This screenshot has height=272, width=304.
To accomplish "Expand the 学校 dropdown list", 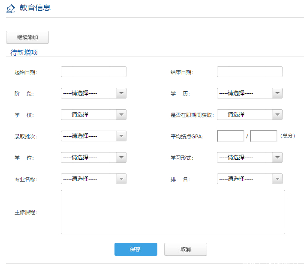I will [x=93, y=115].
